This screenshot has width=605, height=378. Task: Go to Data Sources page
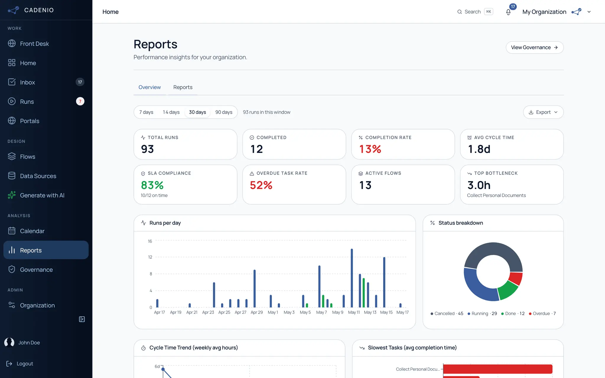pos(46,176)
